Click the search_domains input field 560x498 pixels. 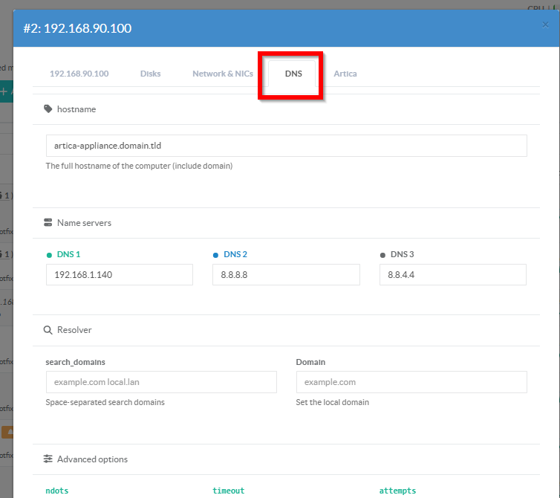[x=160, y=382]
